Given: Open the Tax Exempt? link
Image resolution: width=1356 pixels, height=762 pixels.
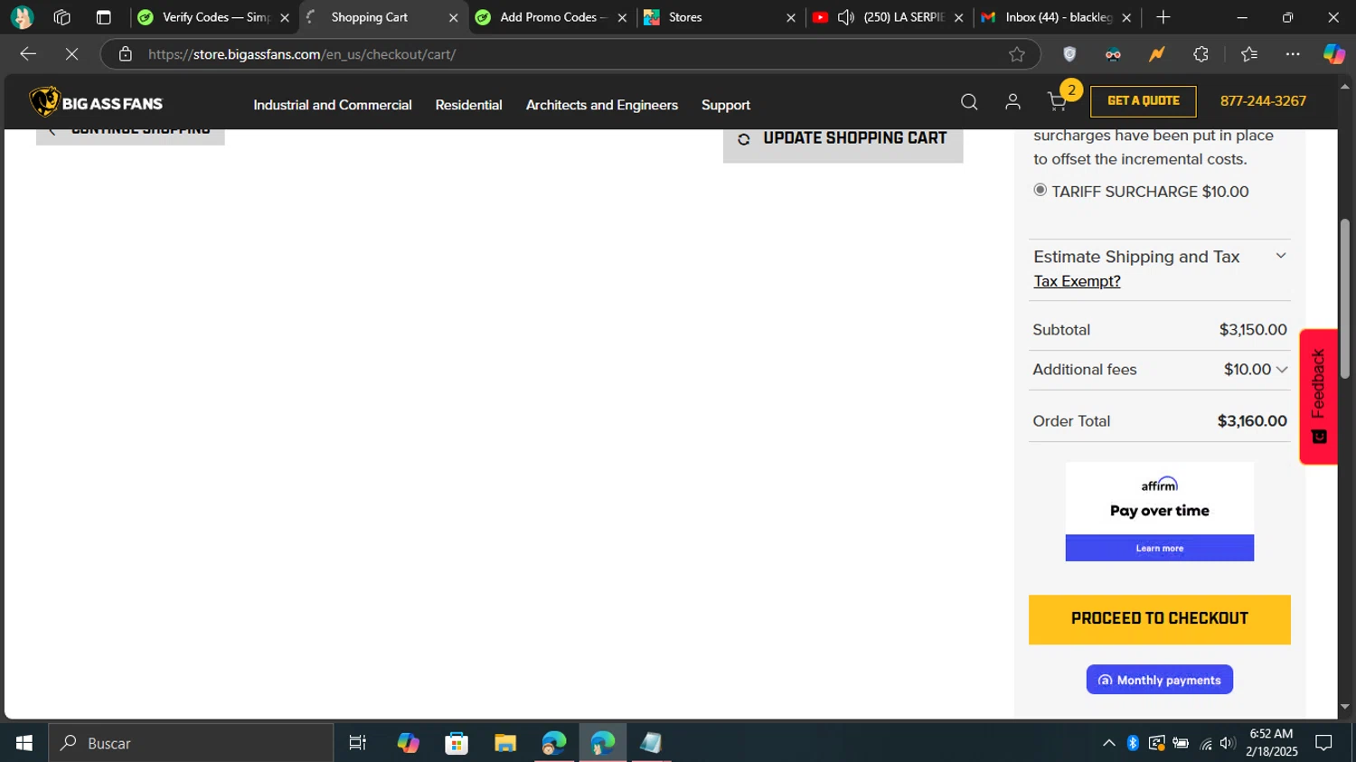Looking at the screenshot, I should pyautogui.click(x=1077, y=281).
